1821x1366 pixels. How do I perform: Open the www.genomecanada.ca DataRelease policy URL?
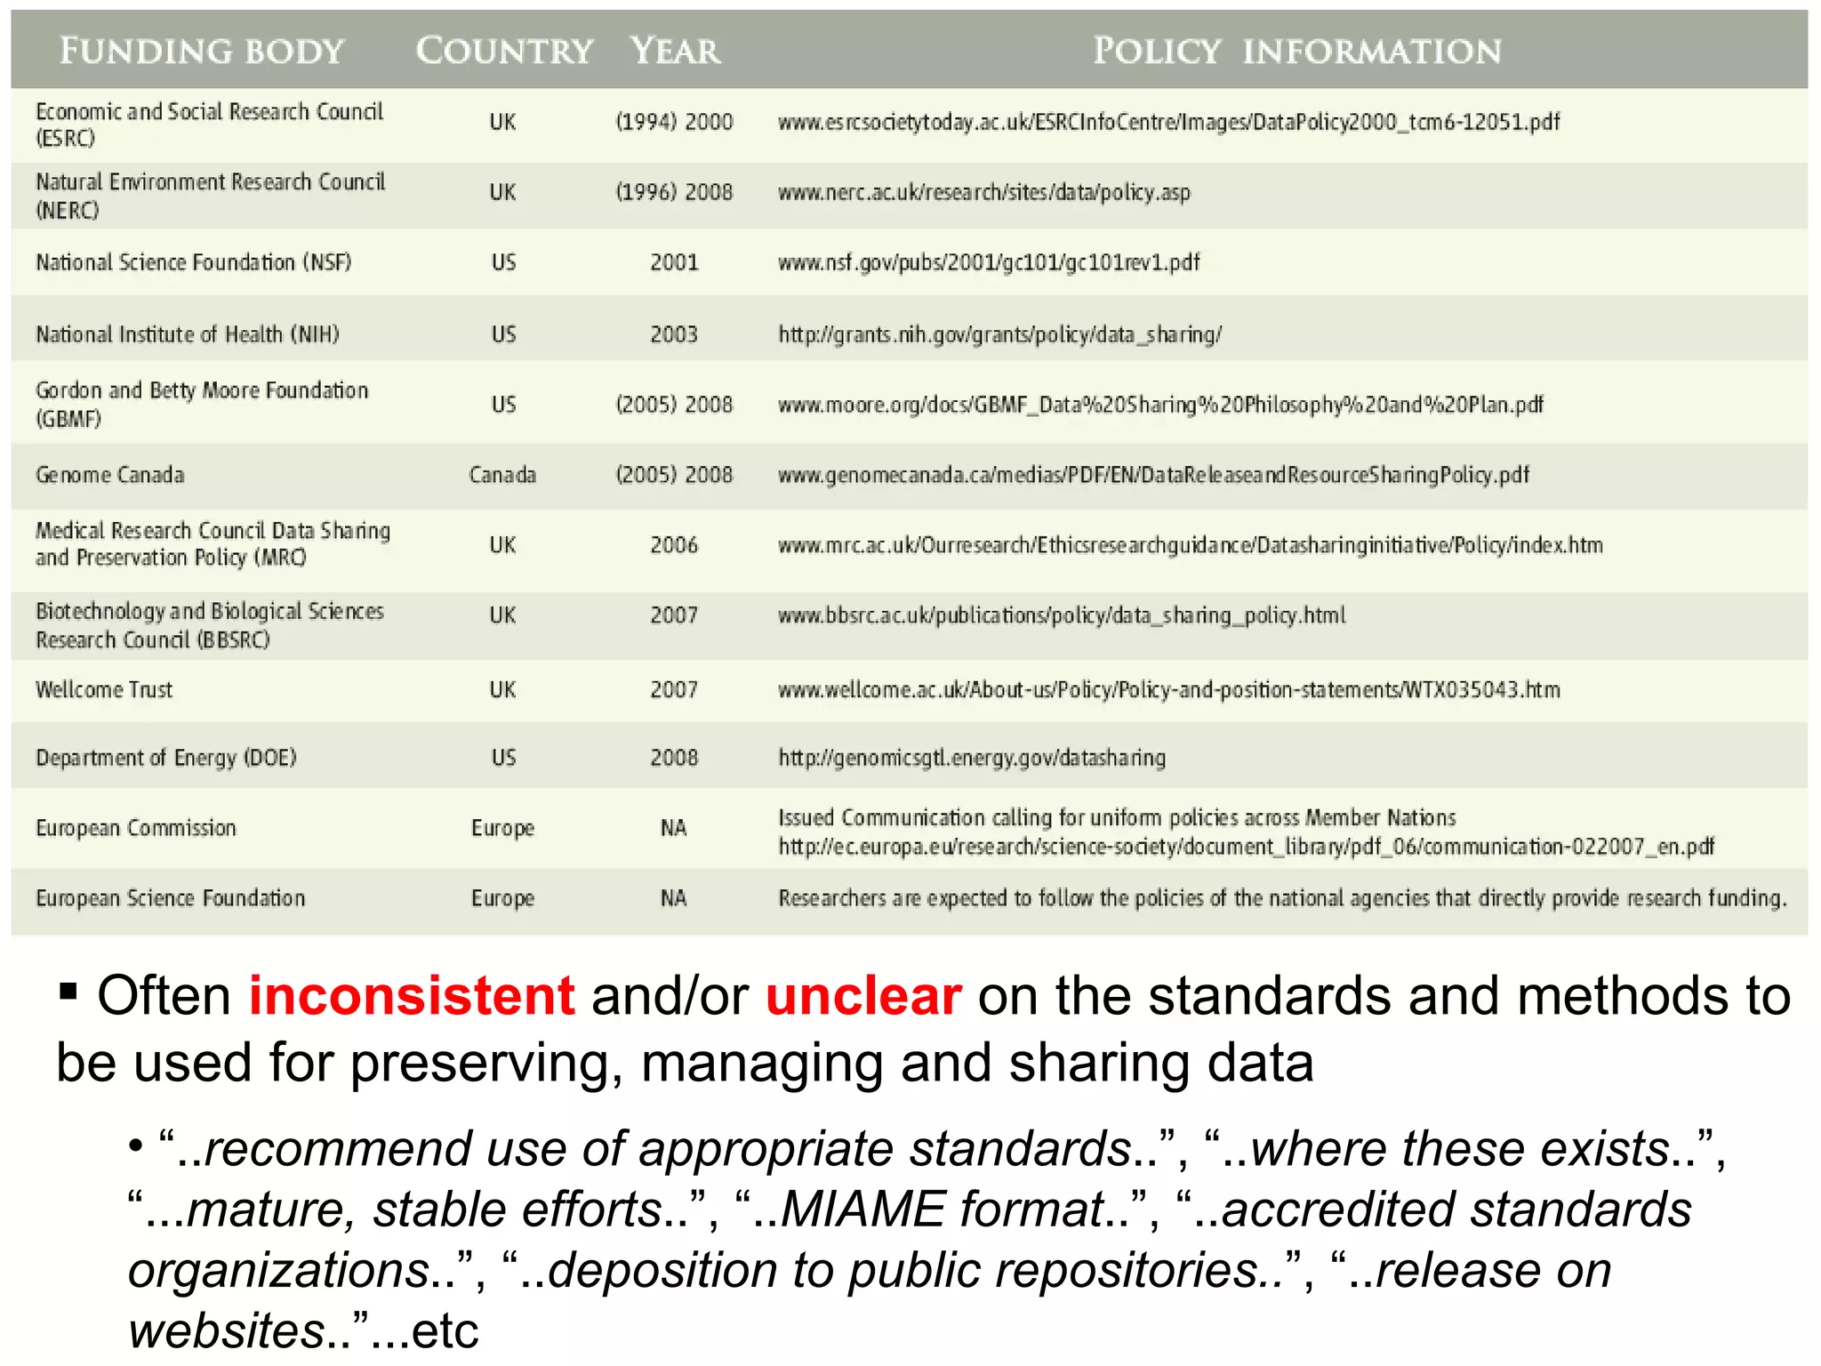(1154, 475)
